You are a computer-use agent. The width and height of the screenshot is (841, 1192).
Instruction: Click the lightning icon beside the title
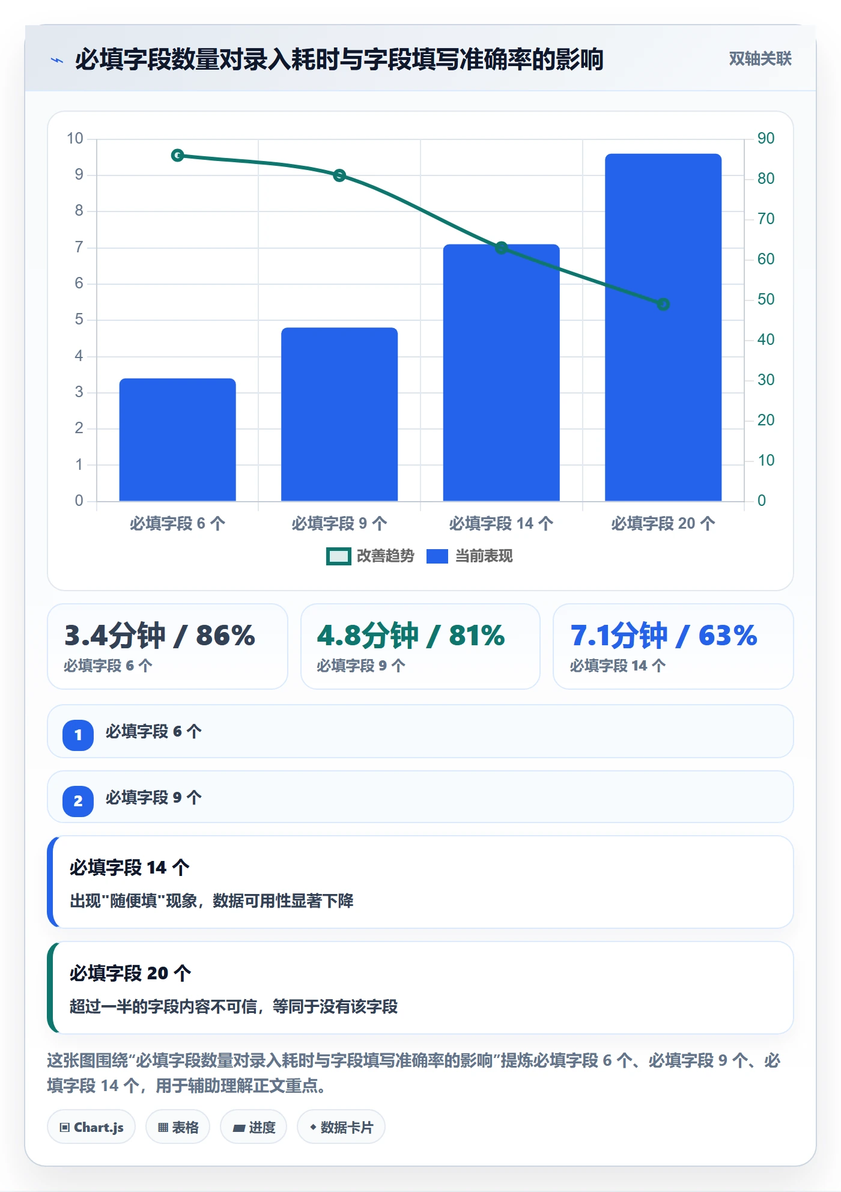click(57, 60)
